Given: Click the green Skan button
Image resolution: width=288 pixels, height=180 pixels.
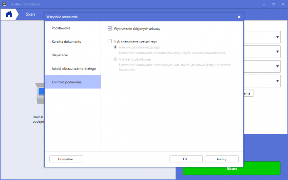Looking at the screenshot, I should (231, 168).
